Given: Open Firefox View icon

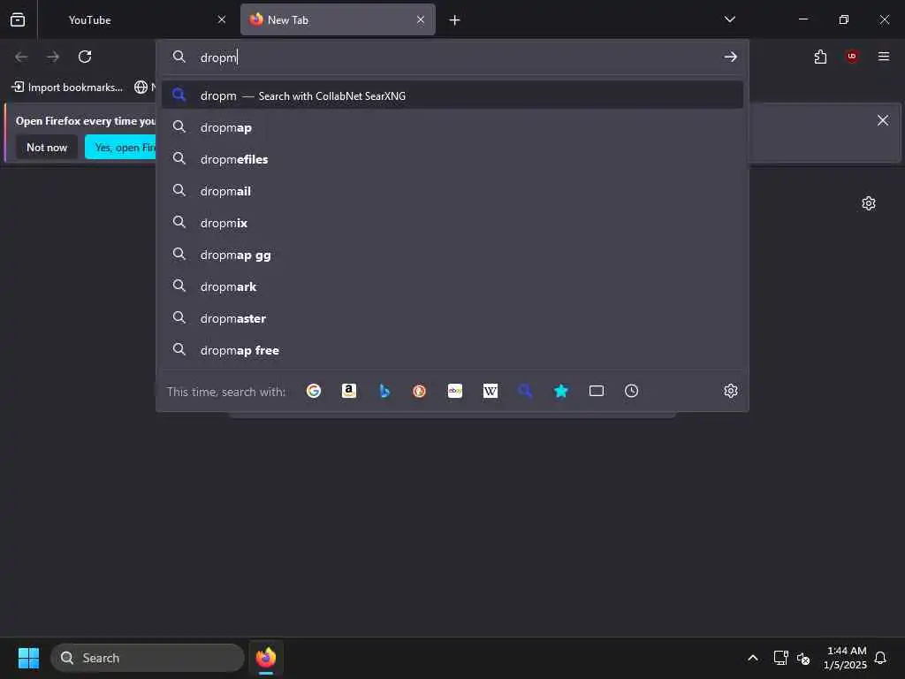Looking at the screenshot, I should (18, 19).
